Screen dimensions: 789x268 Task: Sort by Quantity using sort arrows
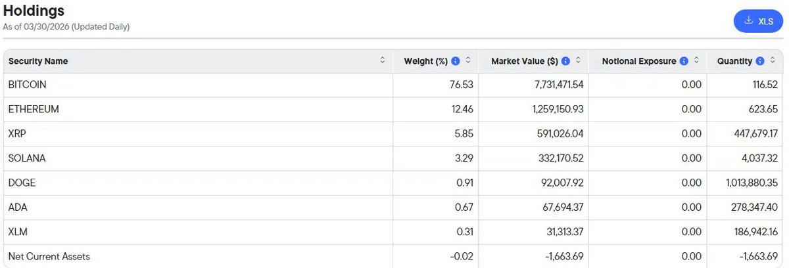coord(773,60)
